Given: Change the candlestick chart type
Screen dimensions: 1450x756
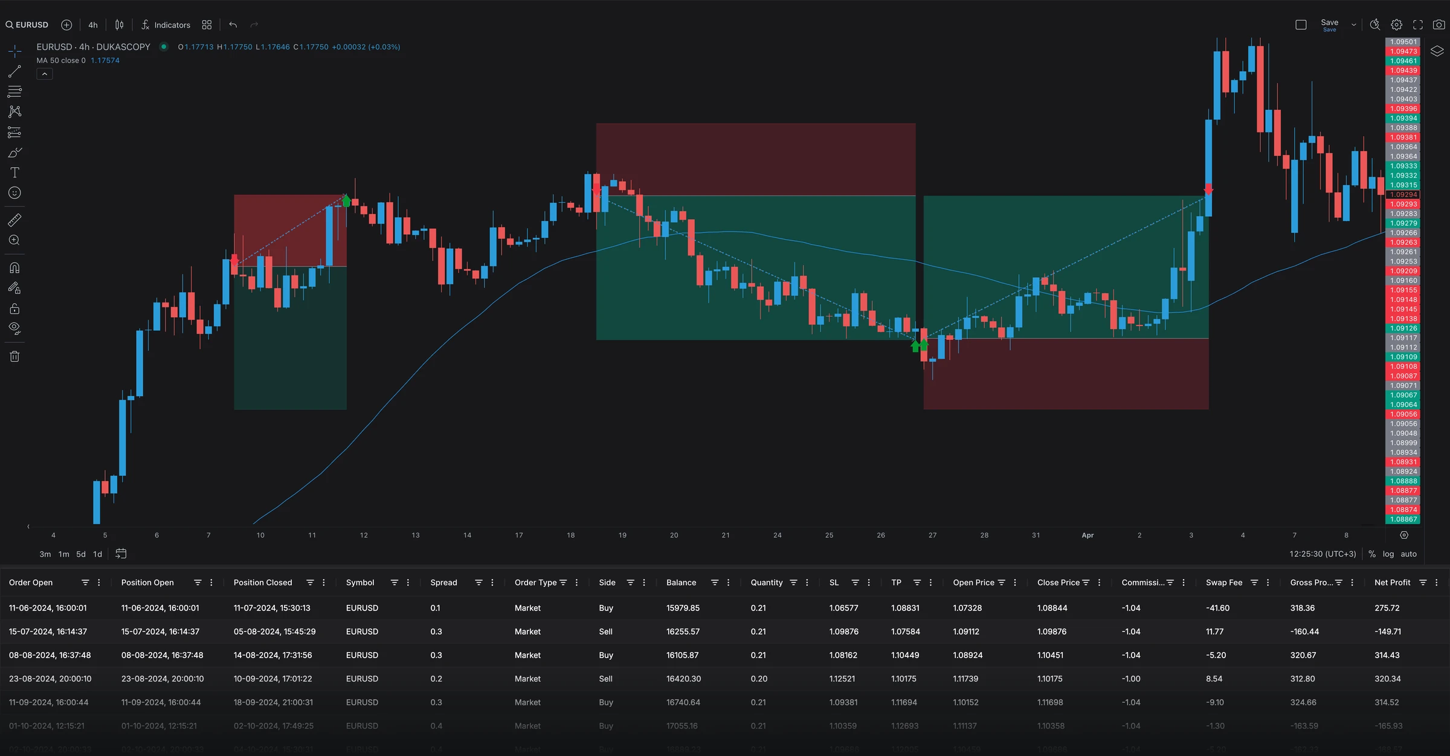Looking at the screenshot, I should pos(120,25).
